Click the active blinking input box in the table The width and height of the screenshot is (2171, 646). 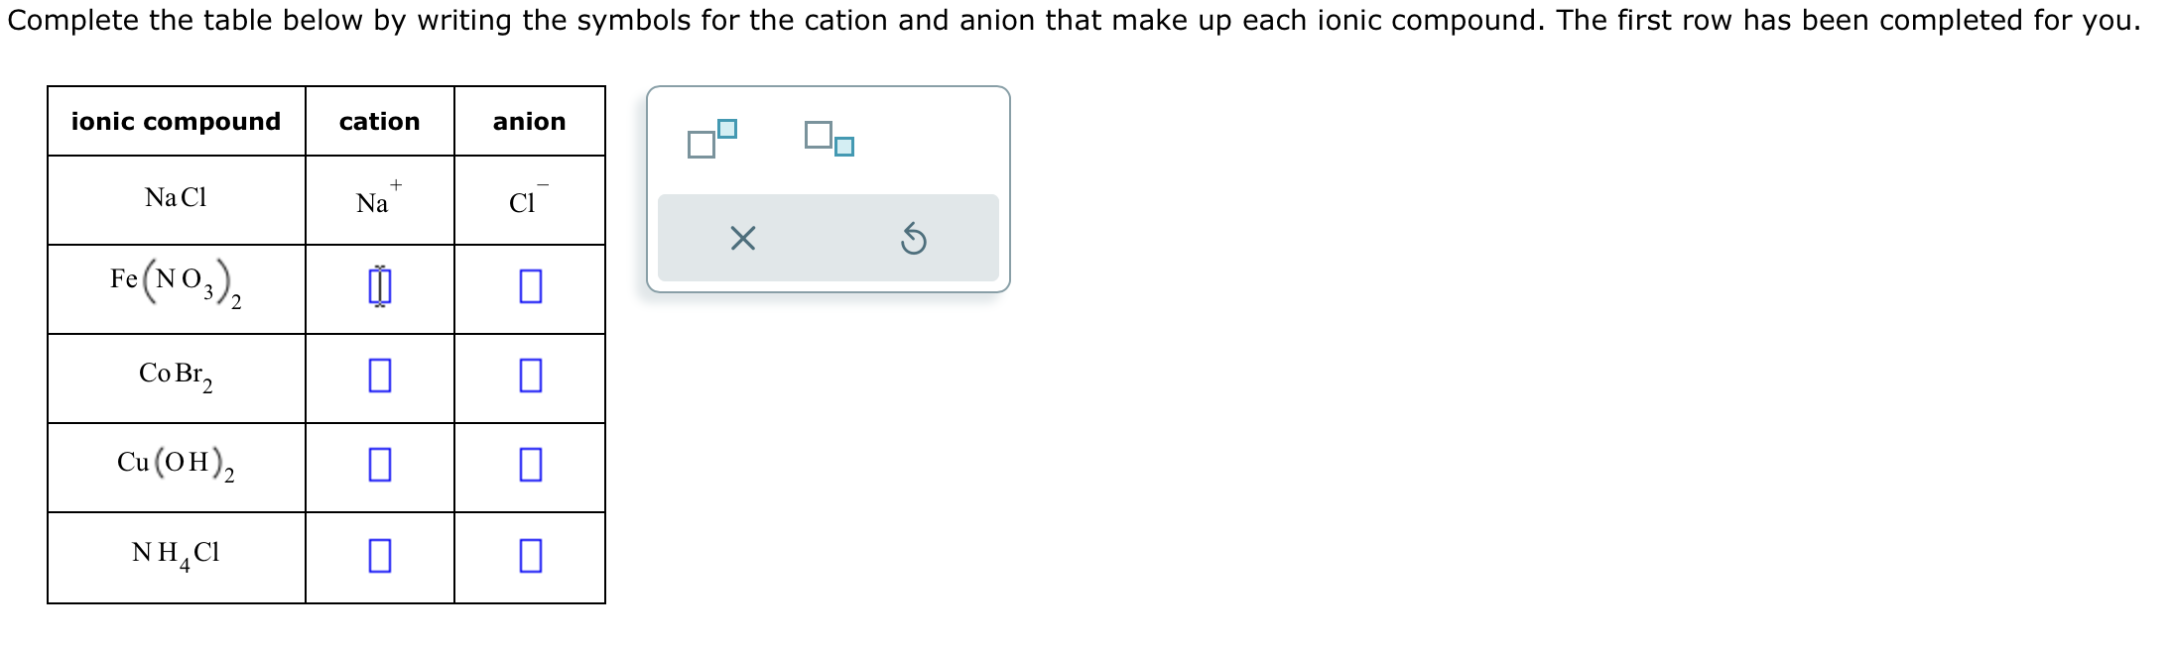point(379,286)
